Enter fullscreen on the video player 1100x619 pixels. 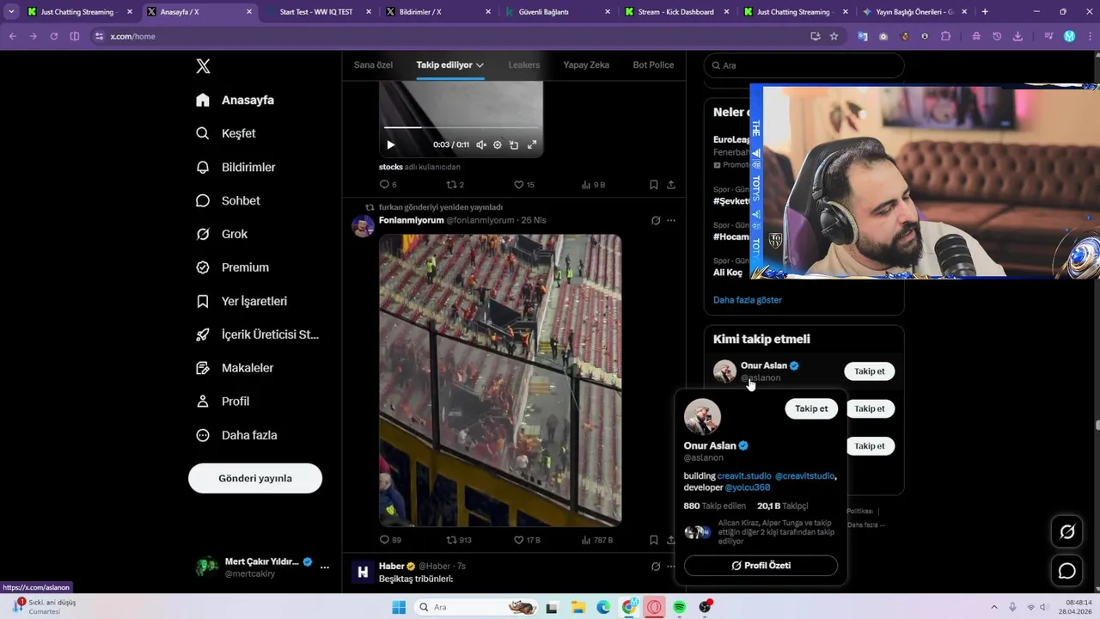(532, 144)
